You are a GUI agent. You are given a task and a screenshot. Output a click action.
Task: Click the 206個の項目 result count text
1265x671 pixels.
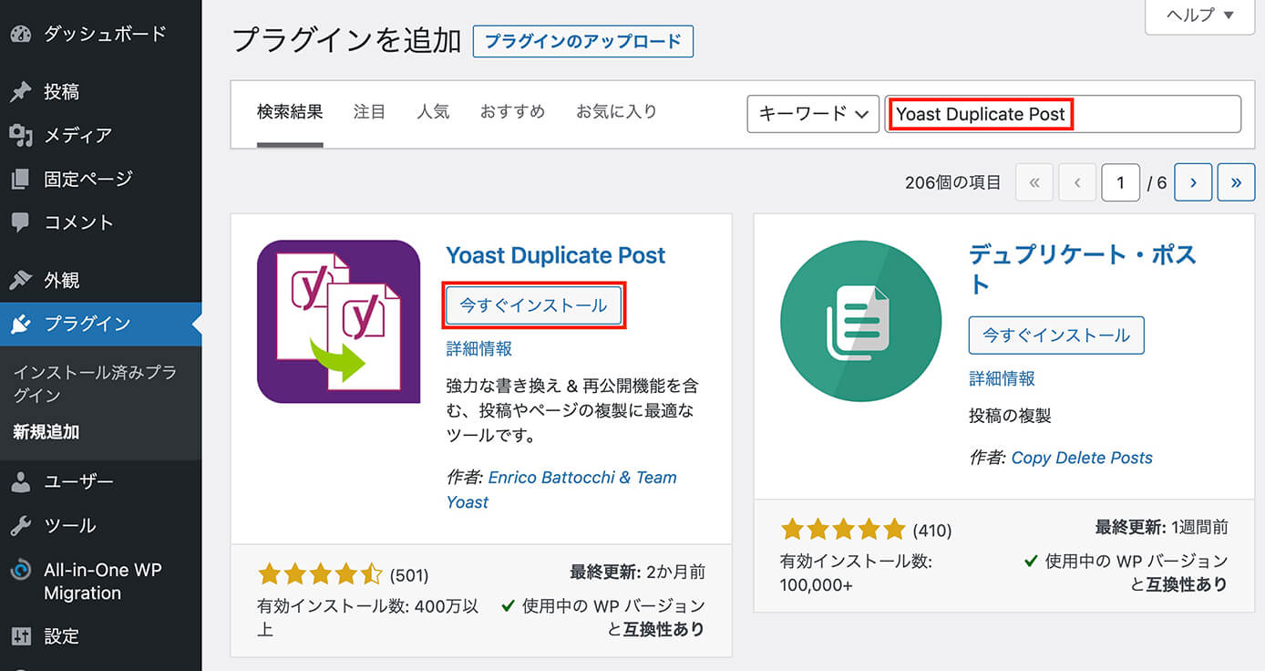[953, 182]
